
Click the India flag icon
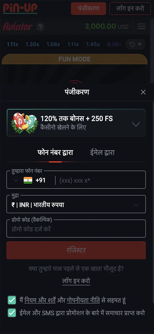pyautogui.click(x=28, y=180)
